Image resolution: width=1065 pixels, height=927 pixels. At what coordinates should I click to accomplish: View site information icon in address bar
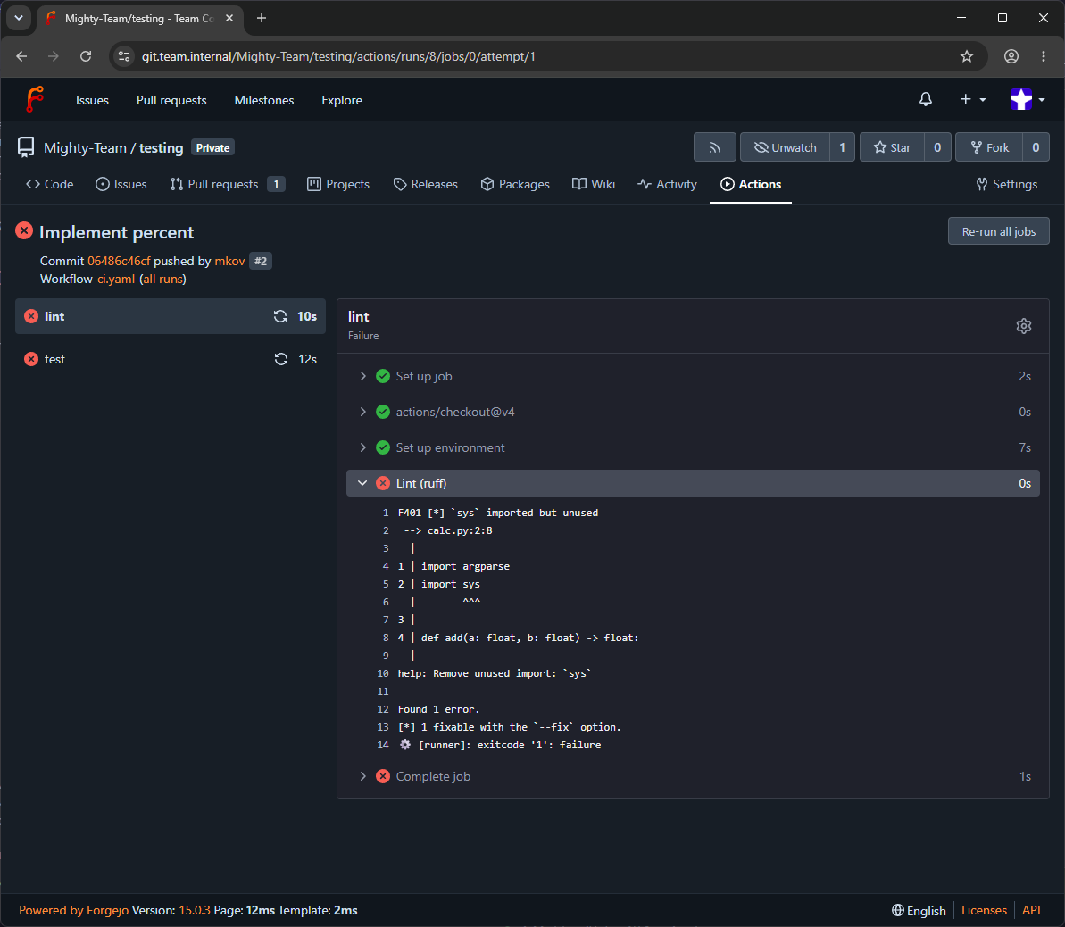pos(123,56)
